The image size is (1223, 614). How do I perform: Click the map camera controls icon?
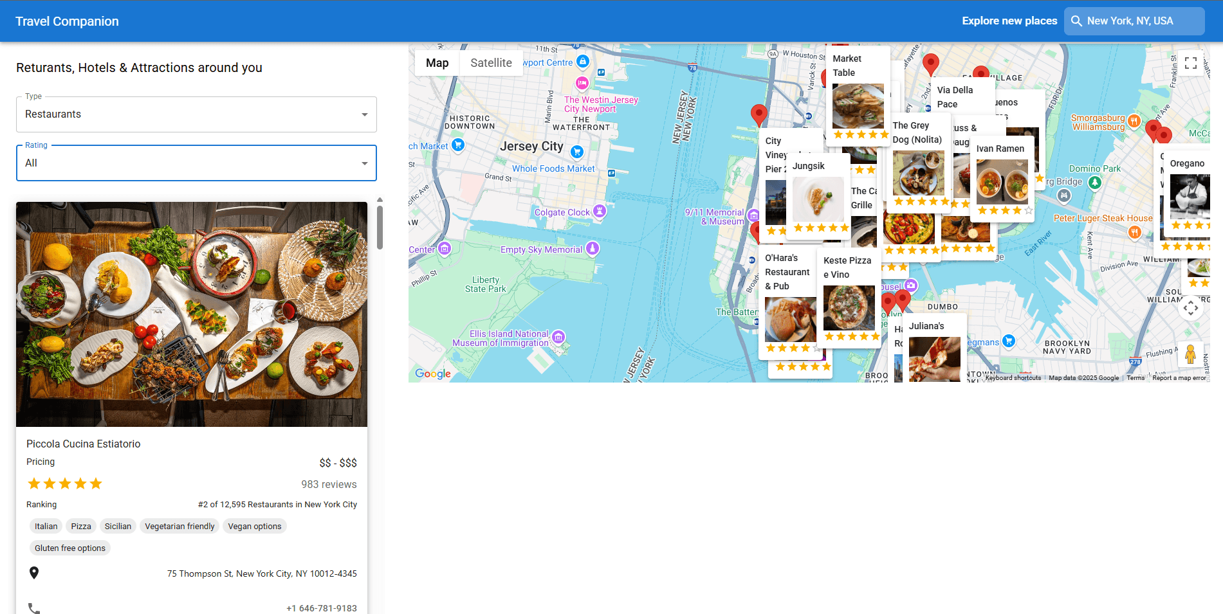(x=1191, y=308)
